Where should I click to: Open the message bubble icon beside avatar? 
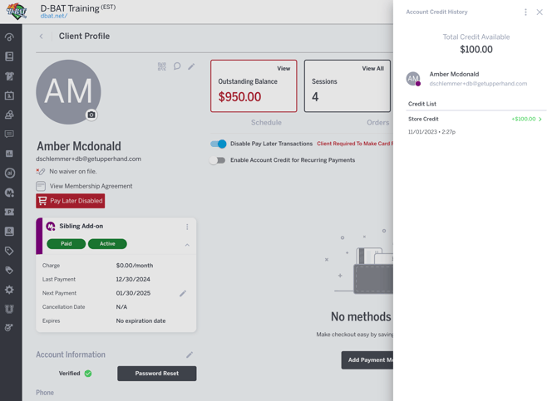[177, 66]
